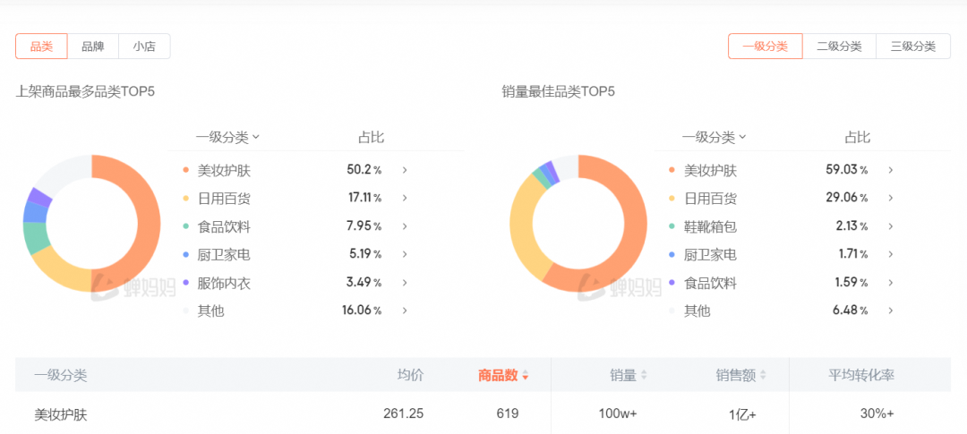Screen dimensions: 967x434
Task: Expand 其他 16.06% row arrow
Action: (x=405, y=311)
